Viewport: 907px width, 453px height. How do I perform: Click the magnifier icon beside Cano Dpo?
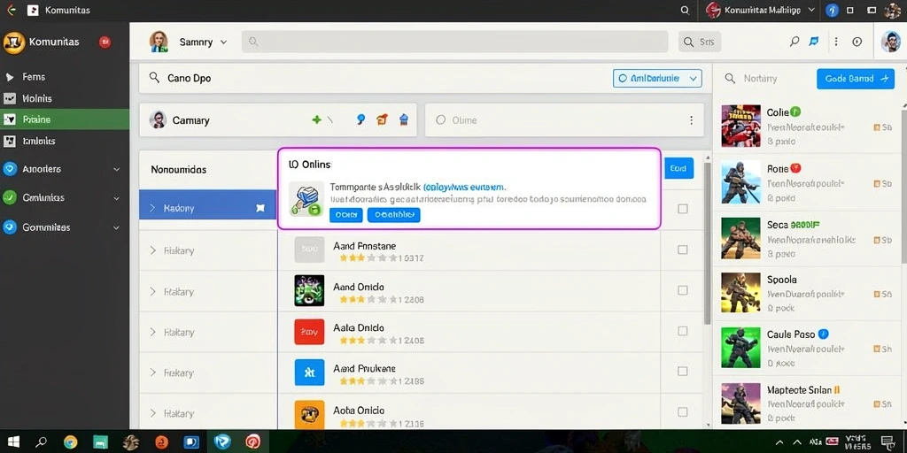coord(154,78)
